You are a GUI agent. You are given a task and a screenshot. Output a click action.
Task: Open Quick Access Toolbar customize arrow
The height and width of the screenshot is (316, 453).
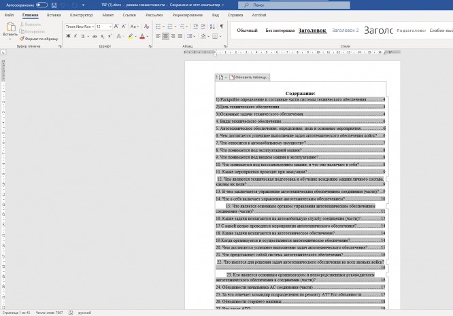pos(84,5)
